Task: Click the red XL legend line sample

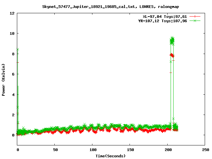Action: [195, 17]
